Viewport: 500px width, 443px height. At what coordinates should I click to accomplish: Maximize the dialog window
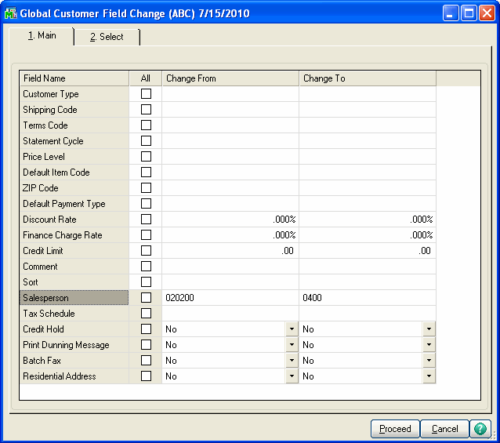coord(468,13)
